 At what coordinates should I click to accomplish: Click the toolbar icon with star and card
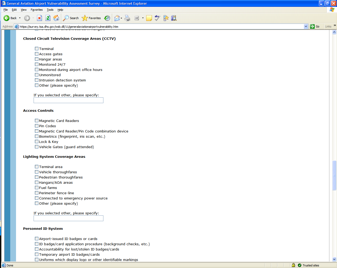tap(166, 18)
